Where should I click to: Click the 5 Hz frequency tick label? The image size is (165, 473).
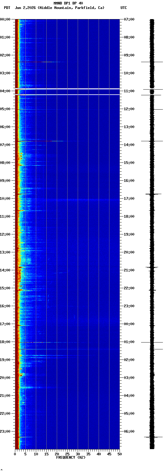point(25,454)
